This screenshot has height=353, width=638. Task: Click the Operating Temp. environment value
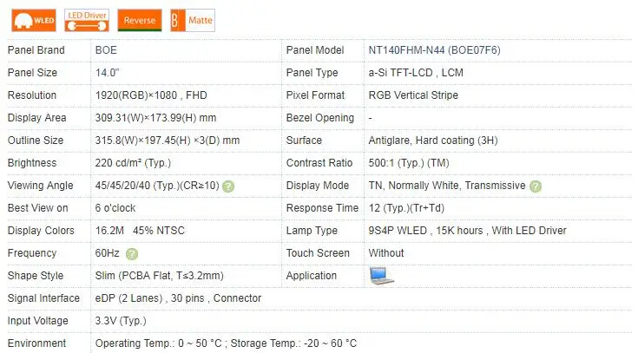tap(226, 343)
